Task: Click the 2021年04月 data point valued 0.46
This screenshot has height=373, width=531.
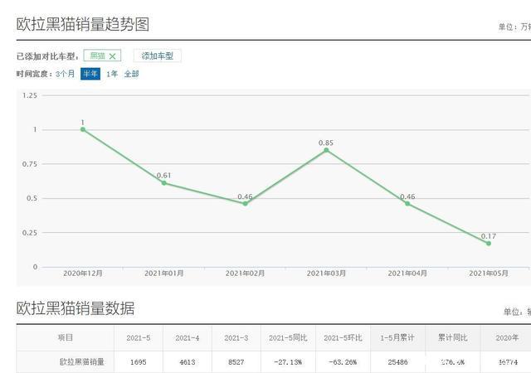Action: point(407,204)
